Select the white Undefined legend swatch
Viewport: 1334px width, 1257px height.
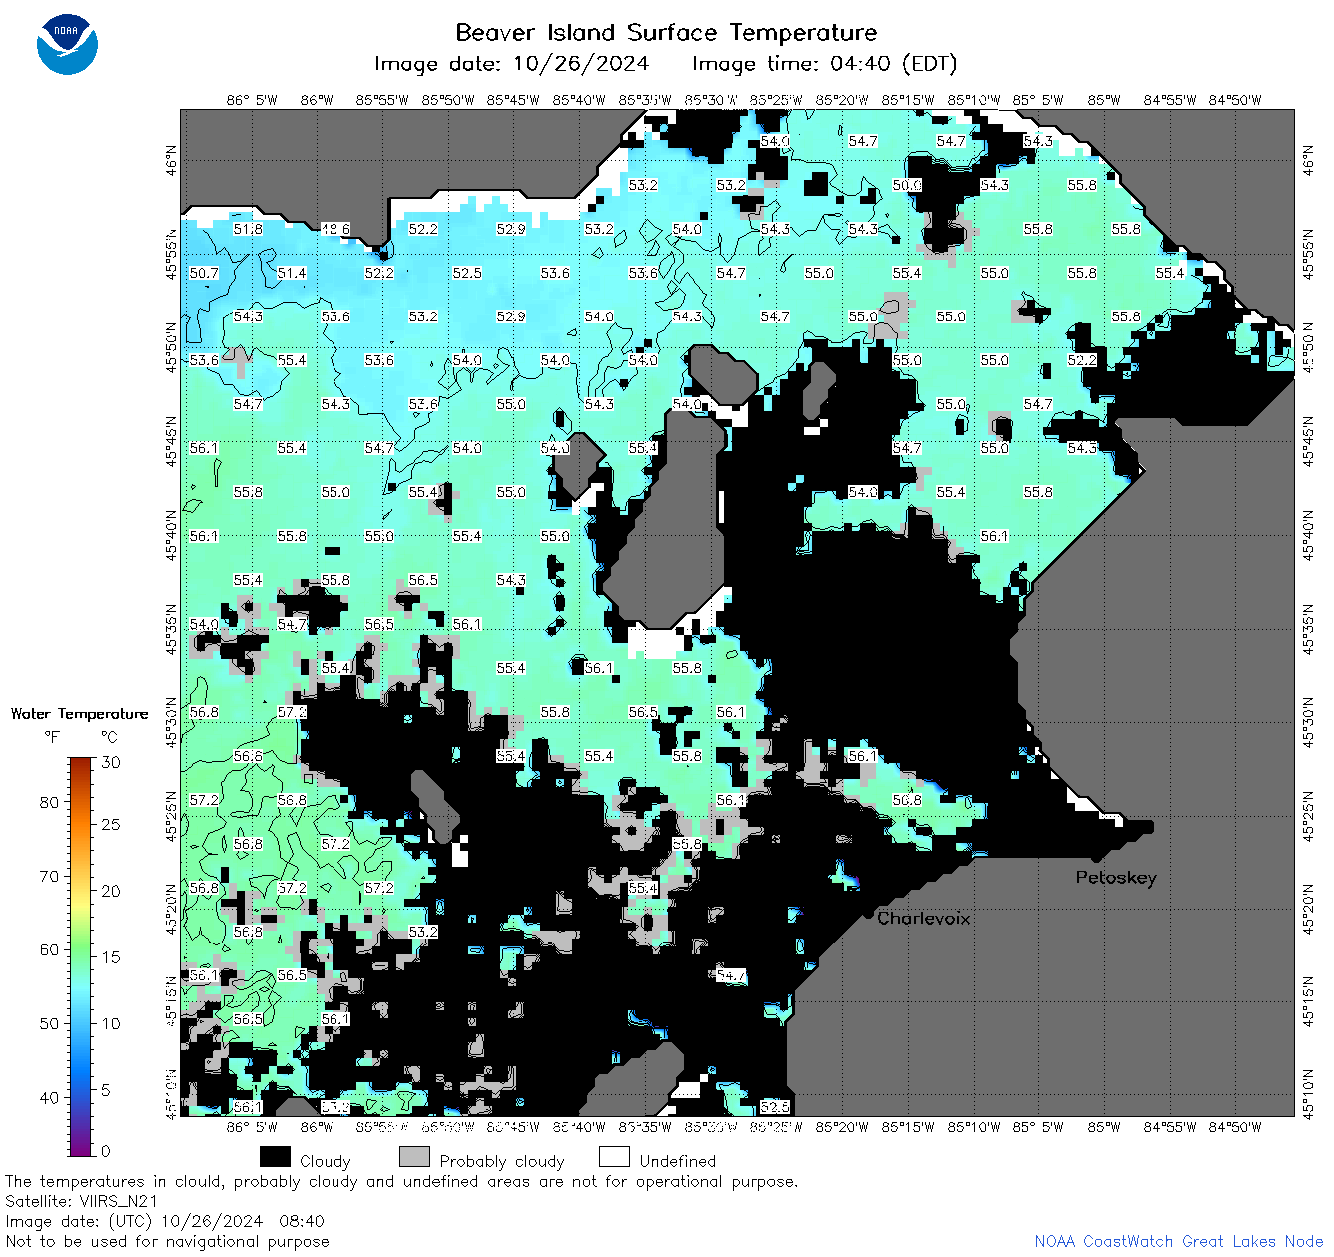(x=614, y=1157)
